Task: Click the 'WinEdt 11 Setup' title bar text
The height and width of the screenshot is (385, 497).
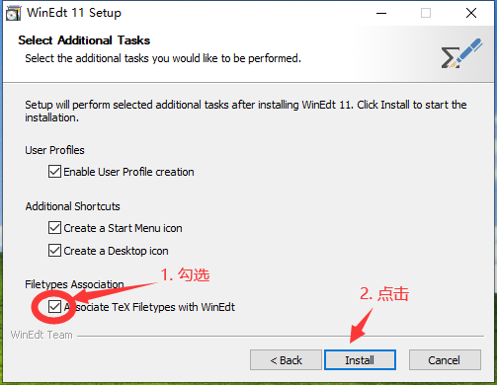Action: click(x=74, y=13)
